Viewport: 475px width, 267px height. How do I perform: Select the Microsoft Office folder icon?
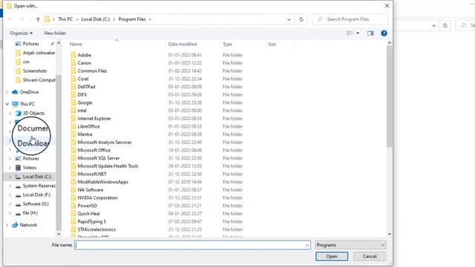coord(73,150)
